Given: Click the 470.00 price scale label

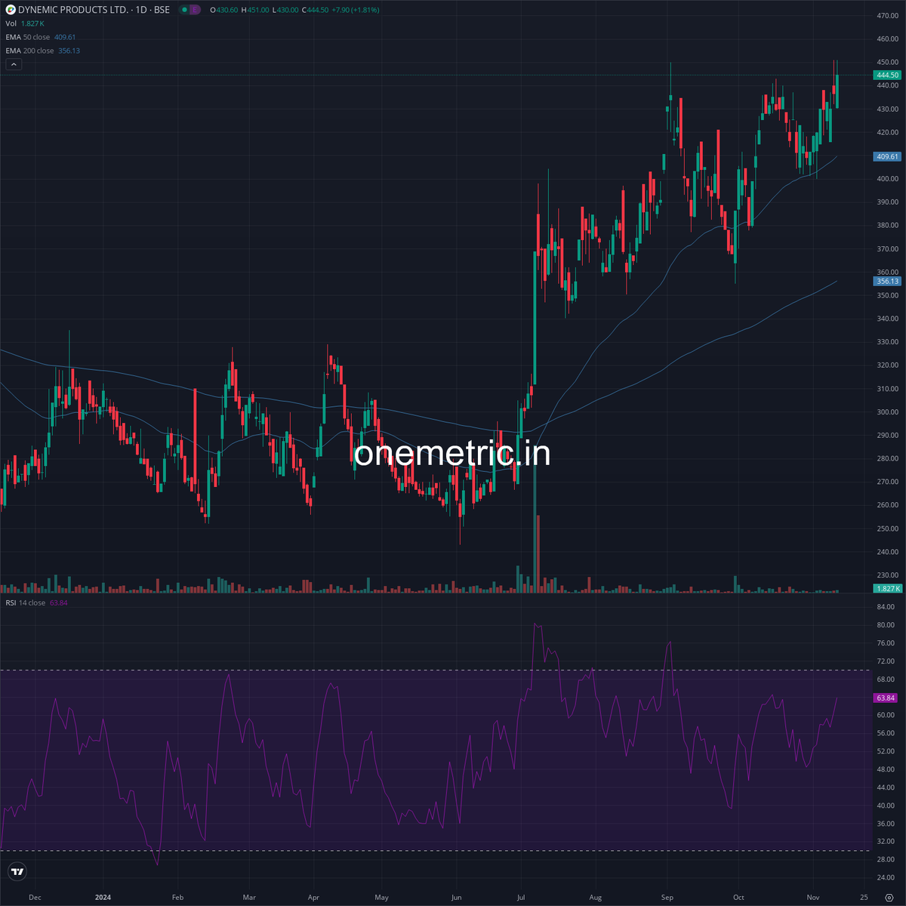Looking at the screenshot, I should (888, 15).
